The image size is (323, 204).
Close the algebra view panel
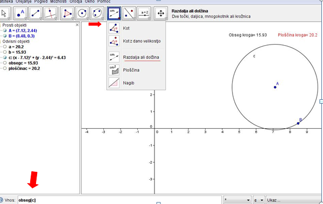coord(77,25)
